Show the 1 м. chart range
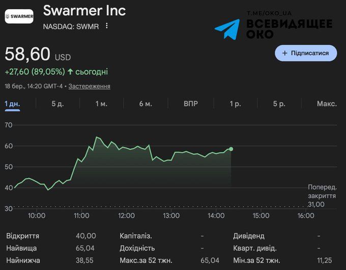The image size is (346, 270). (x=101, y=103)
